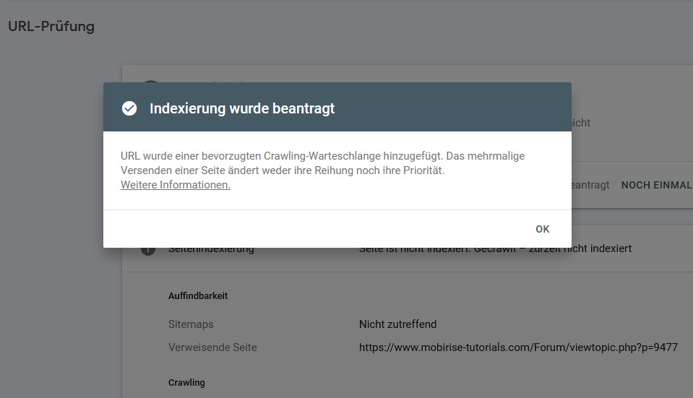Viewport: 693px width, 398px height.
Task: Click the dialog title Indexierung wurde beantragt
Action: point(242,109)
